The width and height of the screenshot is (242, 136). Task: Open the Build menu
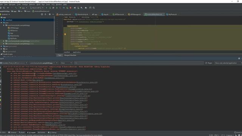click(39, 5)
